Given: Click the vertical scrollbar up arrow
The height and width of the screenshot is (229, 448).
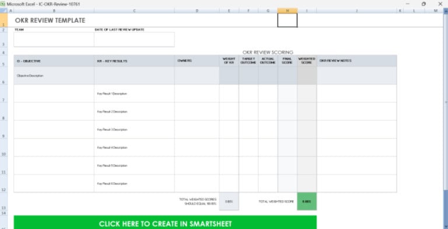Looking at the screenshot, I should coord(446,11).
